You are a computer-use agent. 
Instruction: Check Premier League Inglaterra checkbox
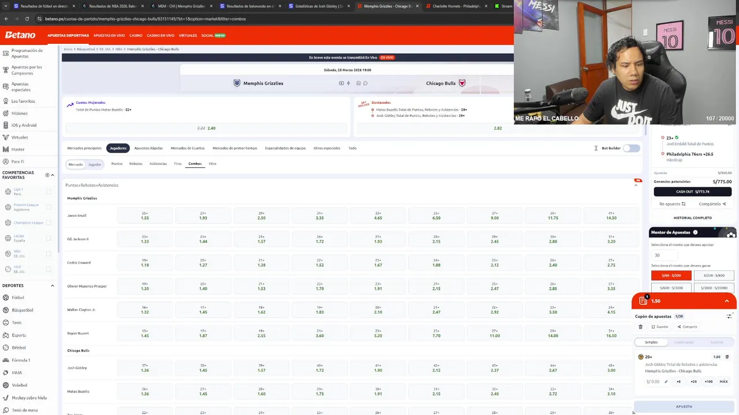click(x=48, y=207)
